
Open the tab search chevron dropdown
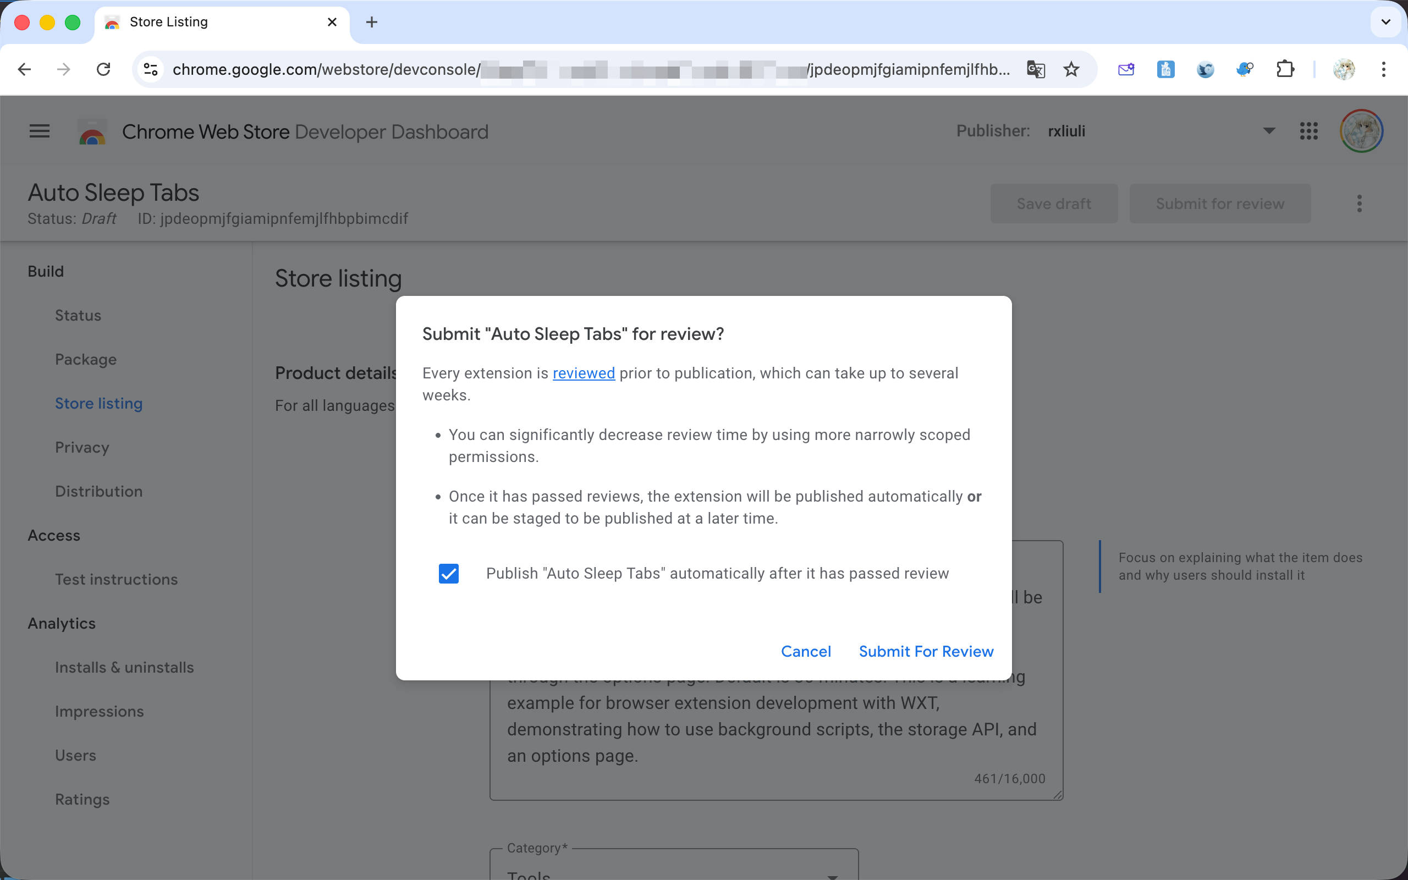[1385, 22]
